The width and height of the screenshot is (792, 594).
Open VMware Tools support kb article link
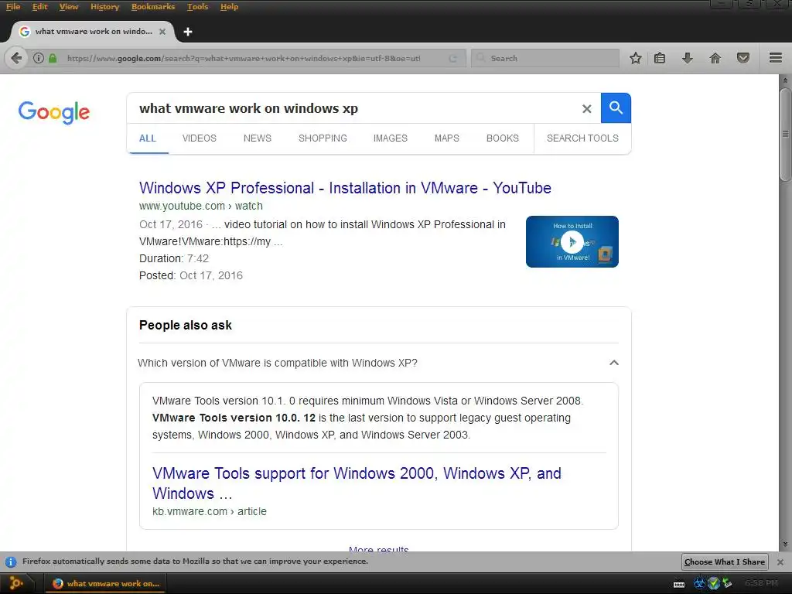tap(357, 483)
